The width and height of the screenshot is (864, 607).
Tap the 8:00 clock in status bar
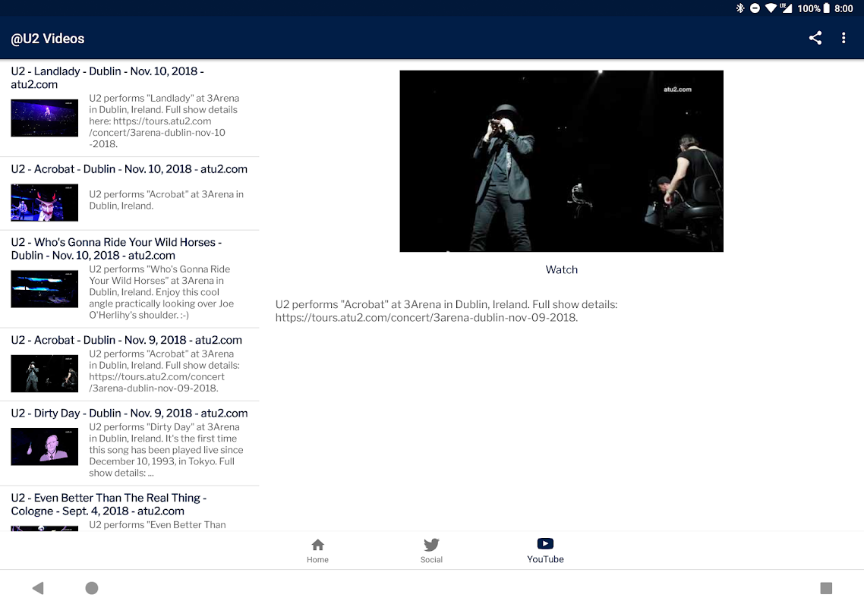pos(844,8)
